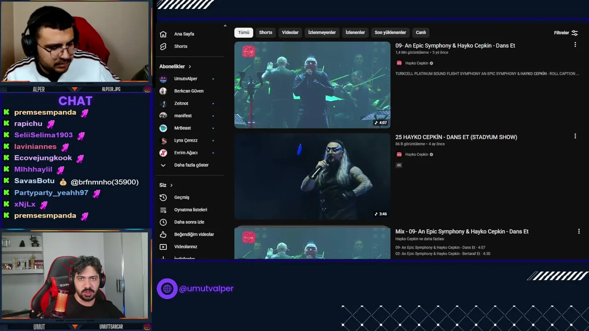Open Filtreler button

[x=566, y=33]
